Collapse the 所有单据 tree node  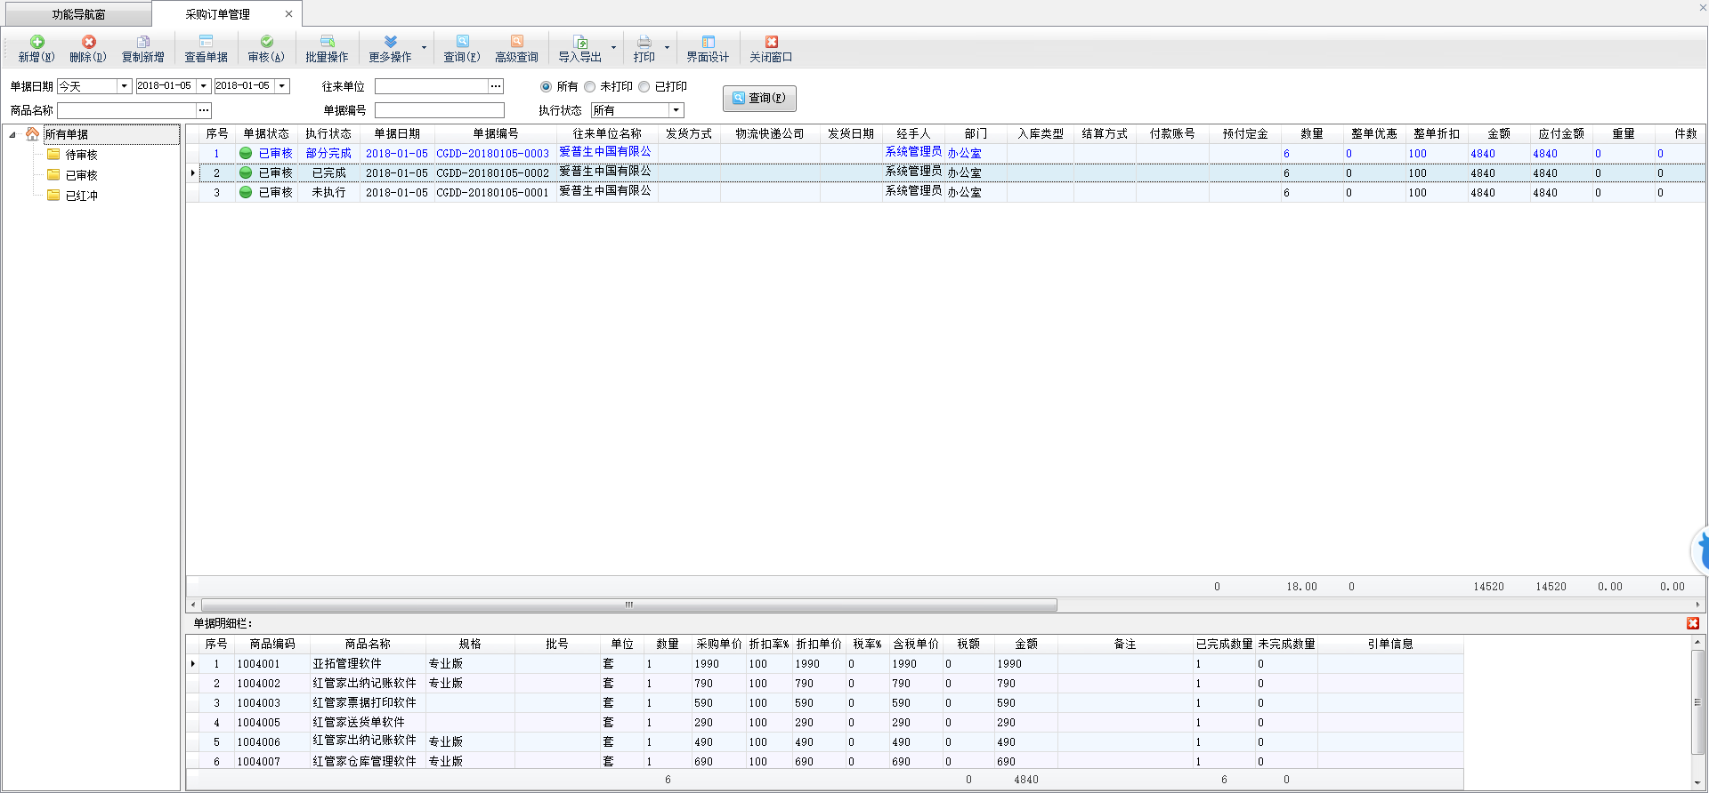[12, 135]
